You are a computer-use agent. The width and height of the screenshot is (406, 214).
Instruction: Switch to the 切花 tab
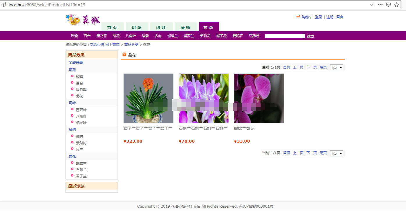(137, 27)
